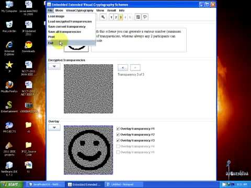The height and width of the screenshot is (188, 251).
Task: Toggle Overlay transparency #1 checkbox
Action: pyautogui.click(x=118, y=128)
